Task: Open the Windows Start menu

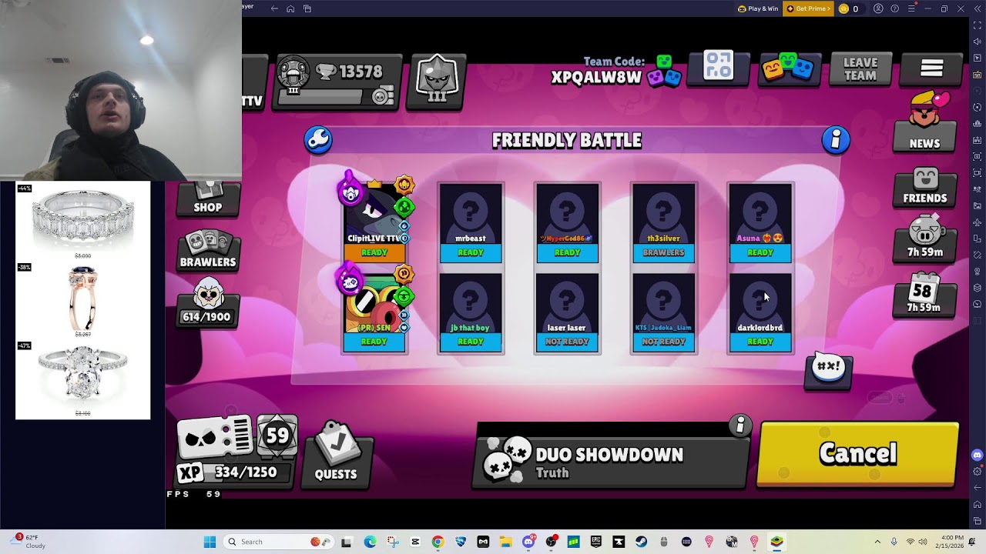Action: pyautogui.click(x=210, y=542)
